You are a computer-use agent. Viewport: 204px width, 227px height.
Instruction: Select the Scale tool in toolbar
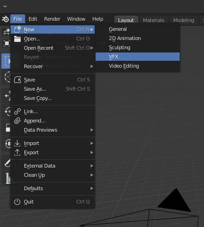pos(8,128)
